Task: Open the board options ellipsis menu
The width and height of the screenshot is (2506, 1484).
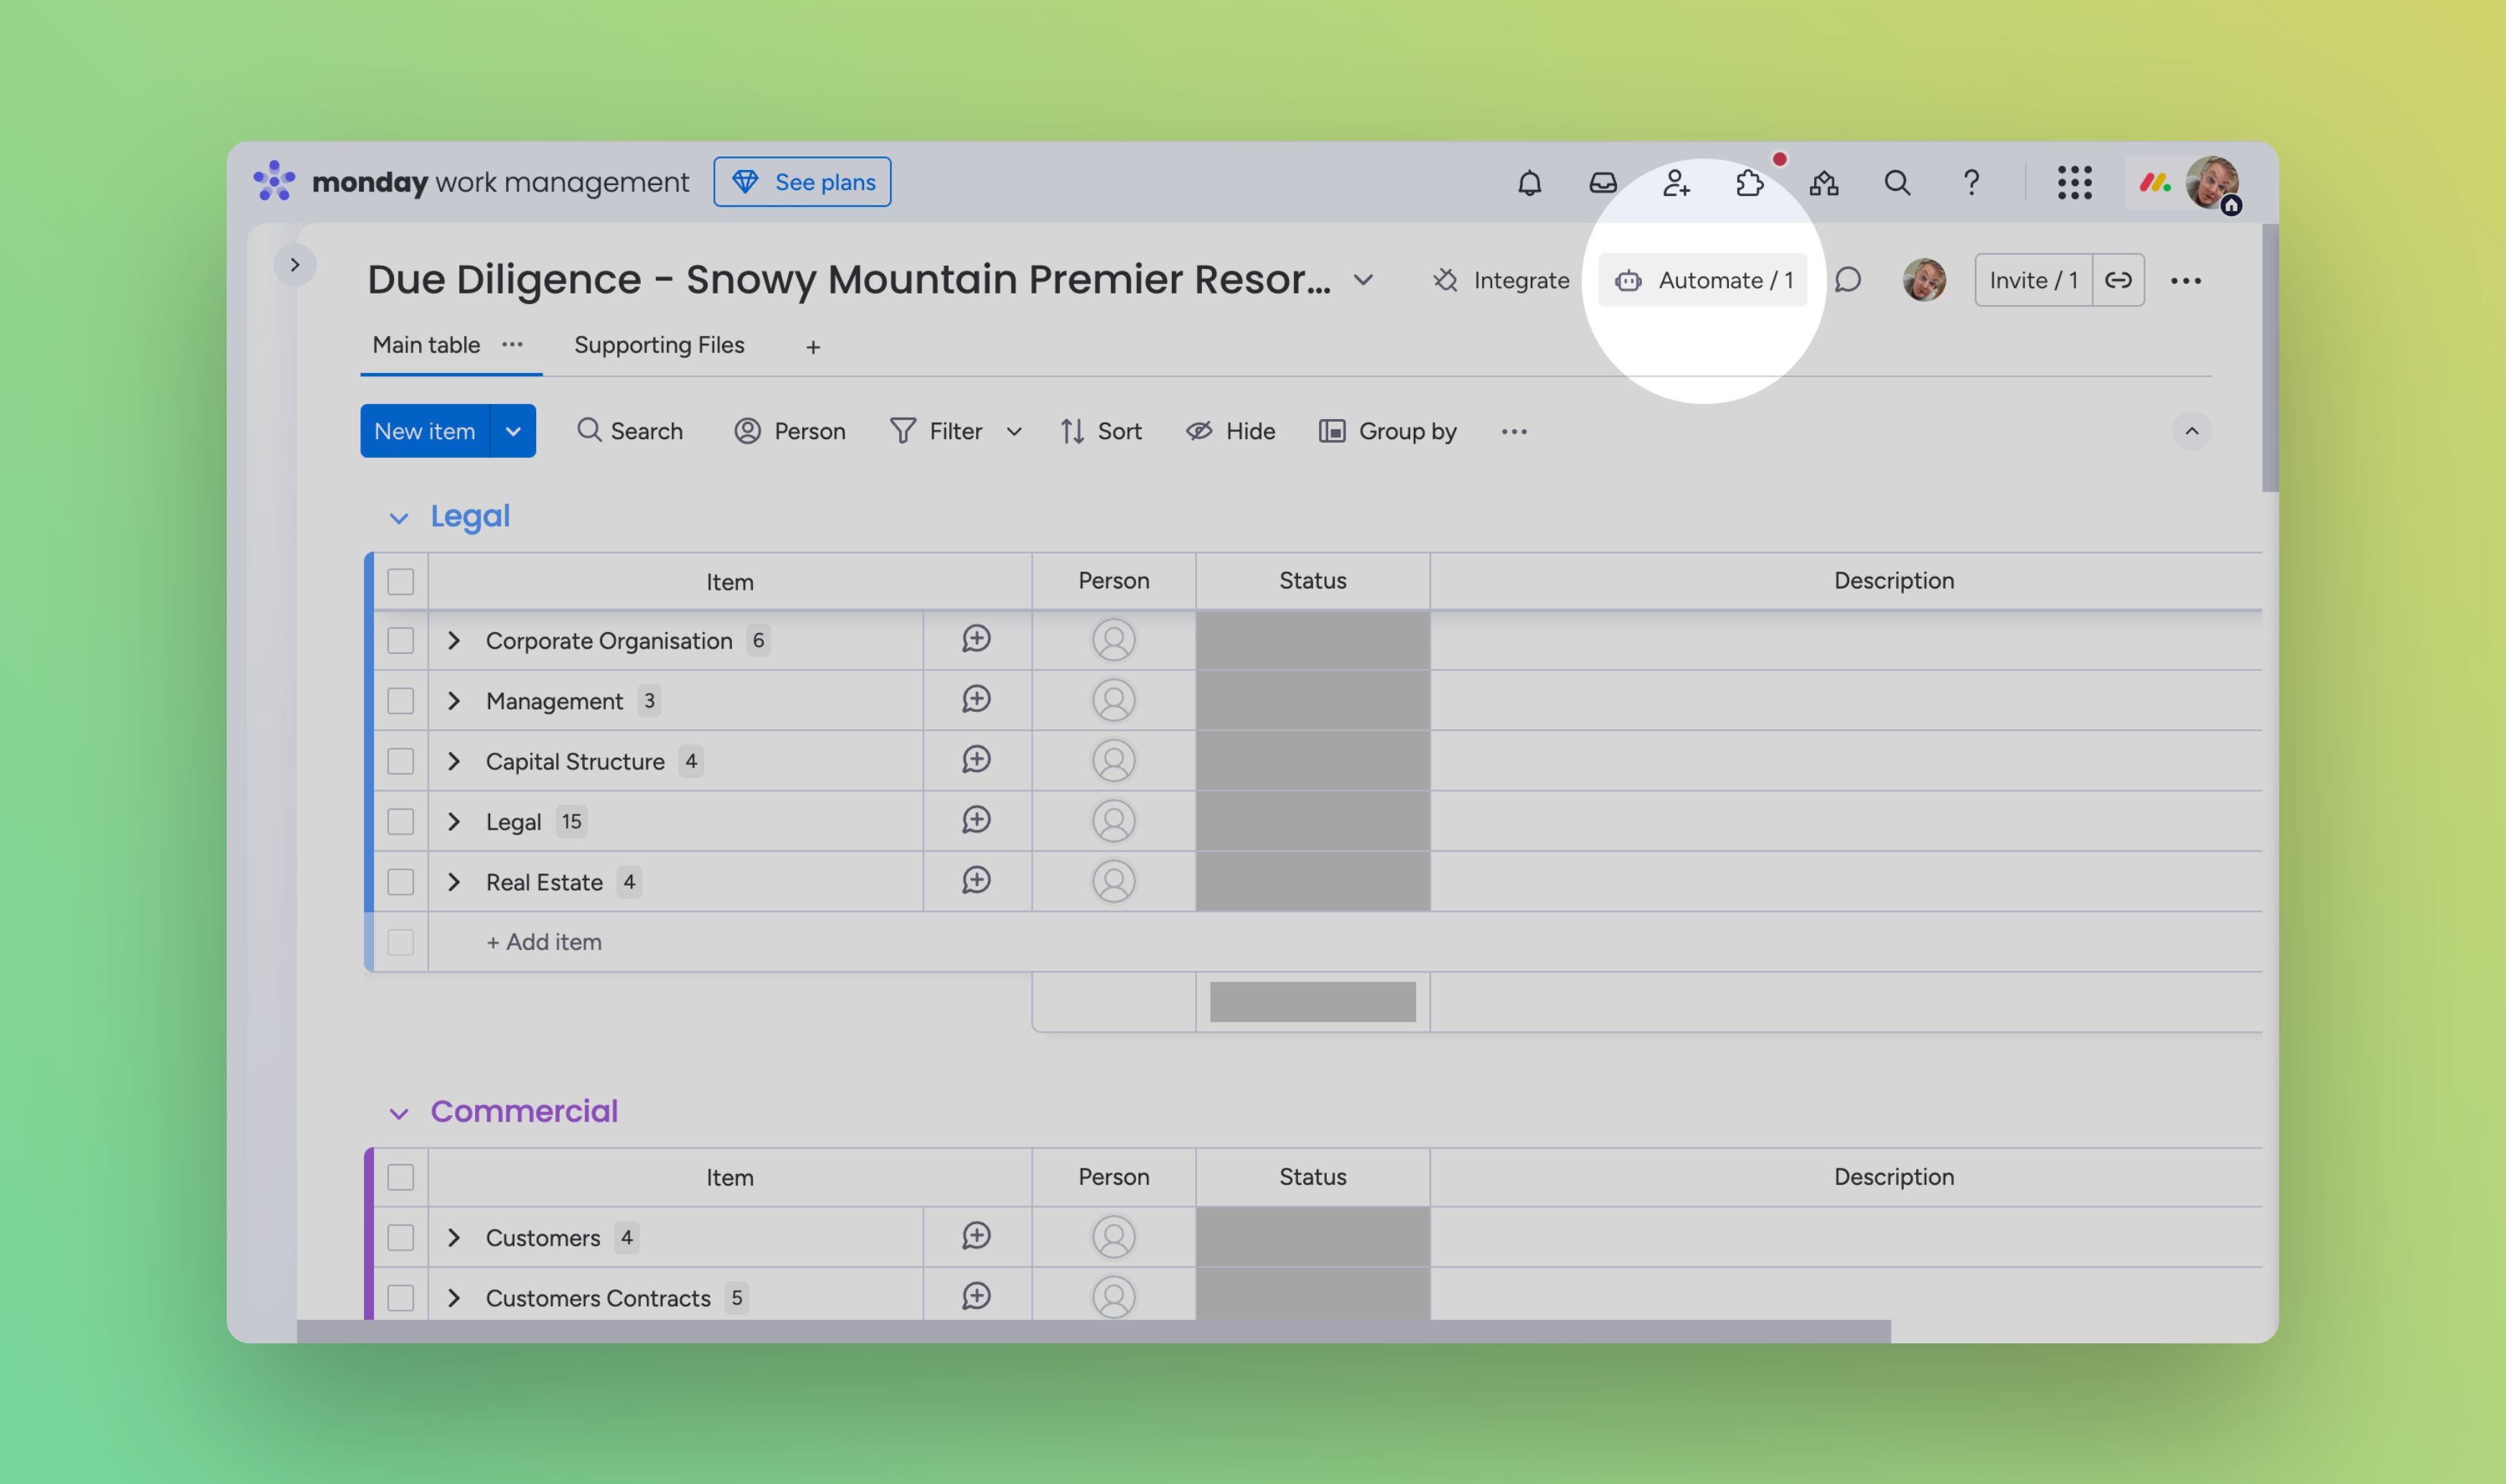Action: (x=2188, y=280)
